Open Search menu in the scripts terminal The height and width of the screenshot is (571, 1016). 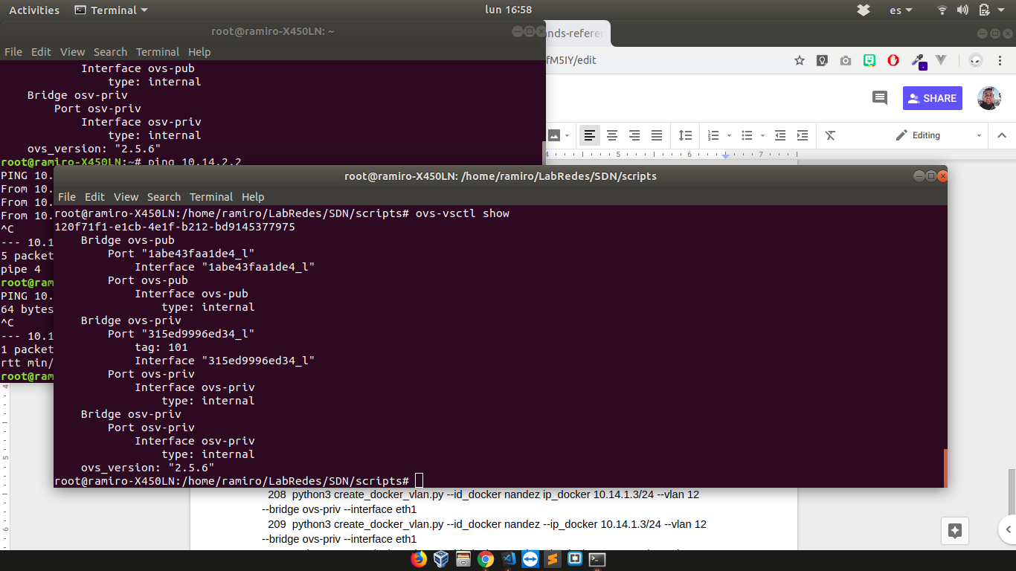pos(164,197)
